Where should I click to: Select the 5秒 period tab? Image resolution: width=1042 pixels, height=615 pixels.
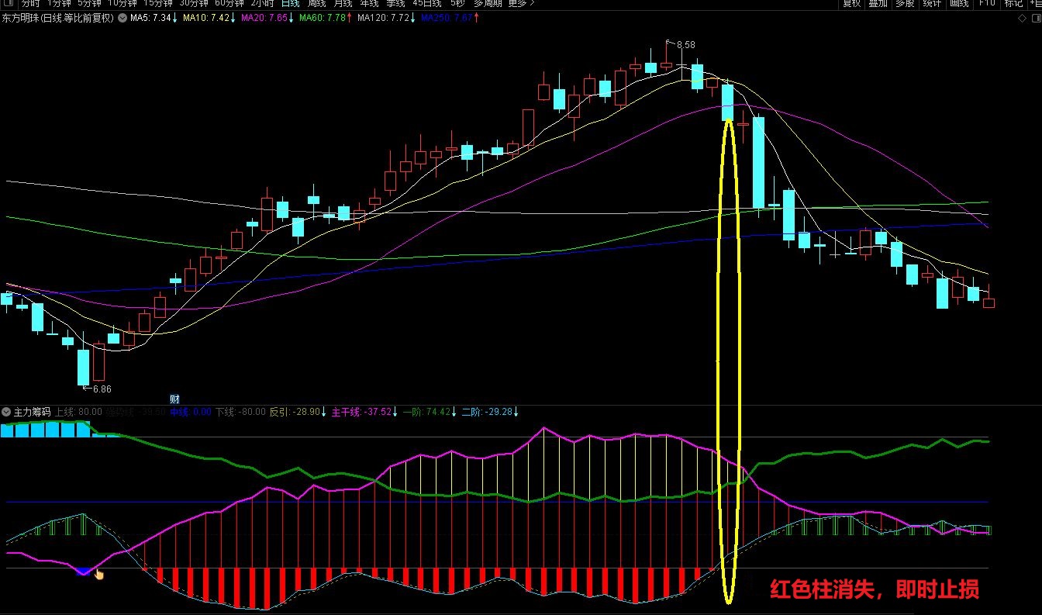[457, 3]
